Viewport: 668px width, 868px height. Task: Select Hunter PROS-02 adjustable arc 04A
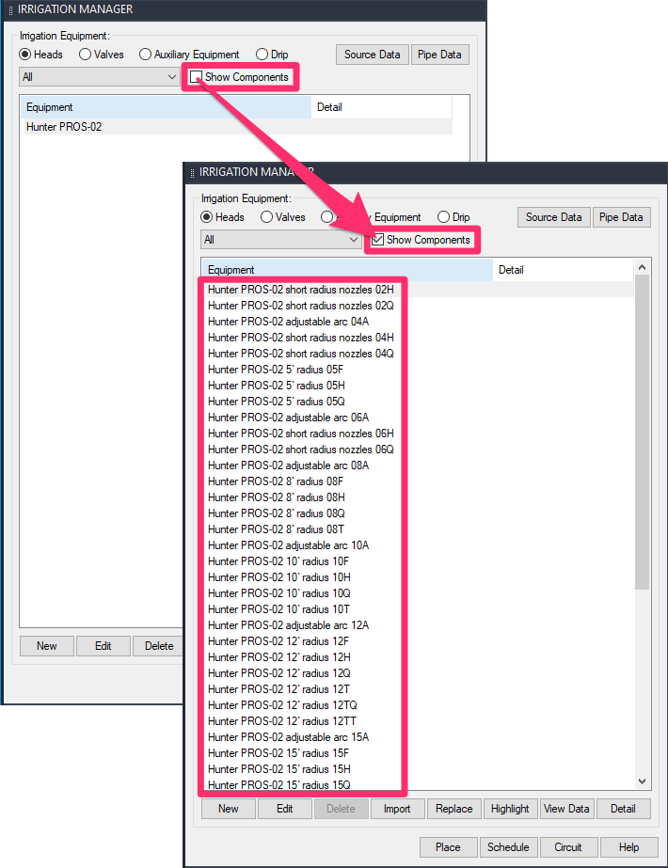click(288, 322)
